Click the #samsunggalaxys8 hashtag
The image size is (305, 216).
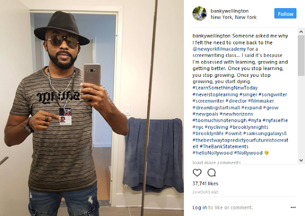click(265, 134)
